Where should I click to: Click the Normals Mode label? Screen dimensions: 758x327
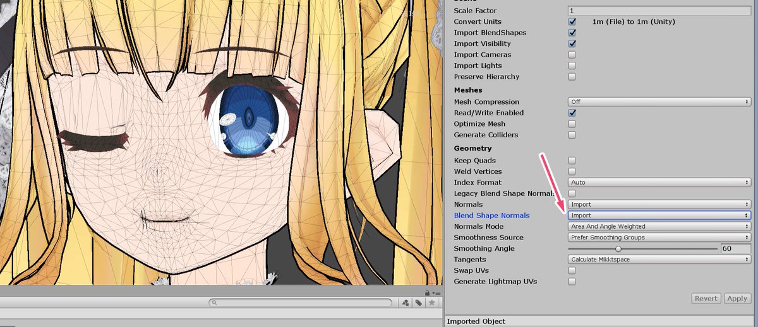pyautogui.click(x=479, y=226)
